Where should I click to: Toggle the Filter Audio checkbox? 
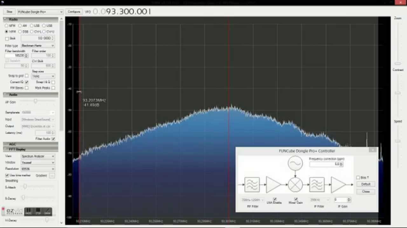coord(53,139)
